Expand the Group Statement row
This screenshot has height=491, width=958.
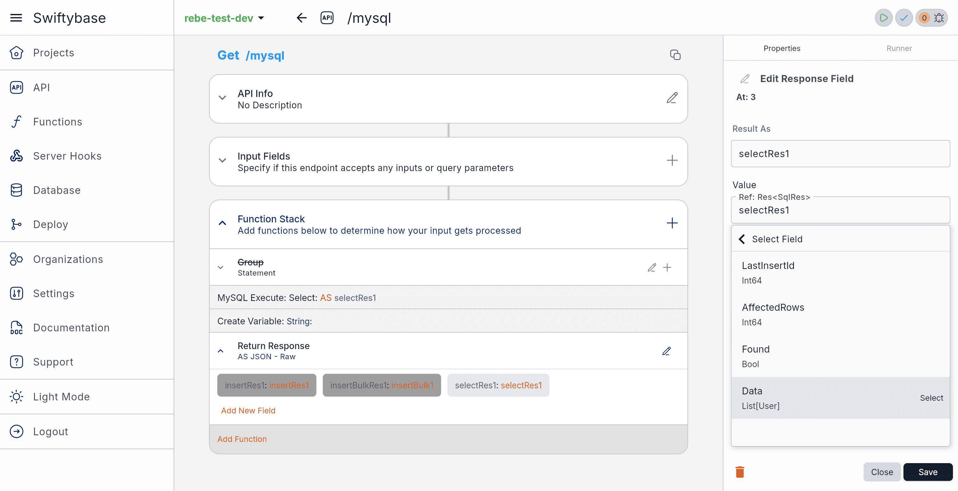click(220, 267)
